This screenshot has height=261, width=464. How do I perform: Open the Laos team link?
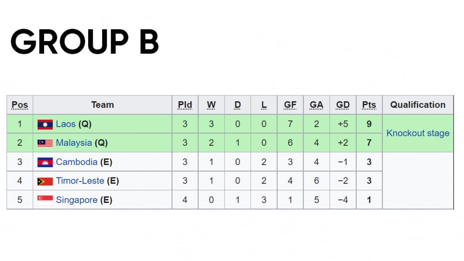[x=66, y=124]
